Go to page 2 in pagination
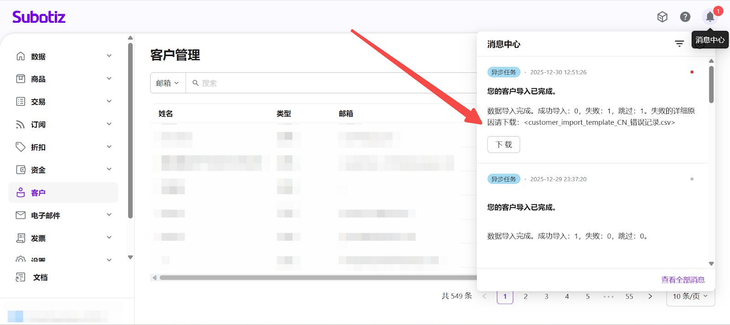This screenshot has width=730, height=325. click(x=526, y=296)
